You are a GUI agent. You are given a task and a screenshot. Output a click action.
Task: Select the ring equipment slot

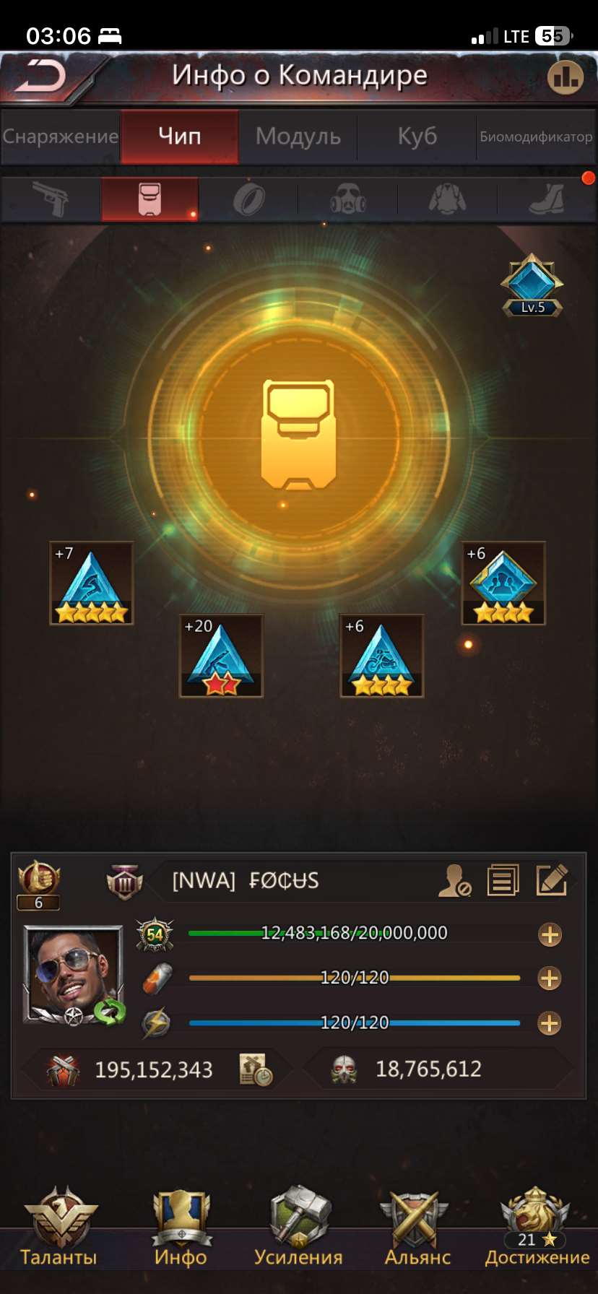click(249, 199)
